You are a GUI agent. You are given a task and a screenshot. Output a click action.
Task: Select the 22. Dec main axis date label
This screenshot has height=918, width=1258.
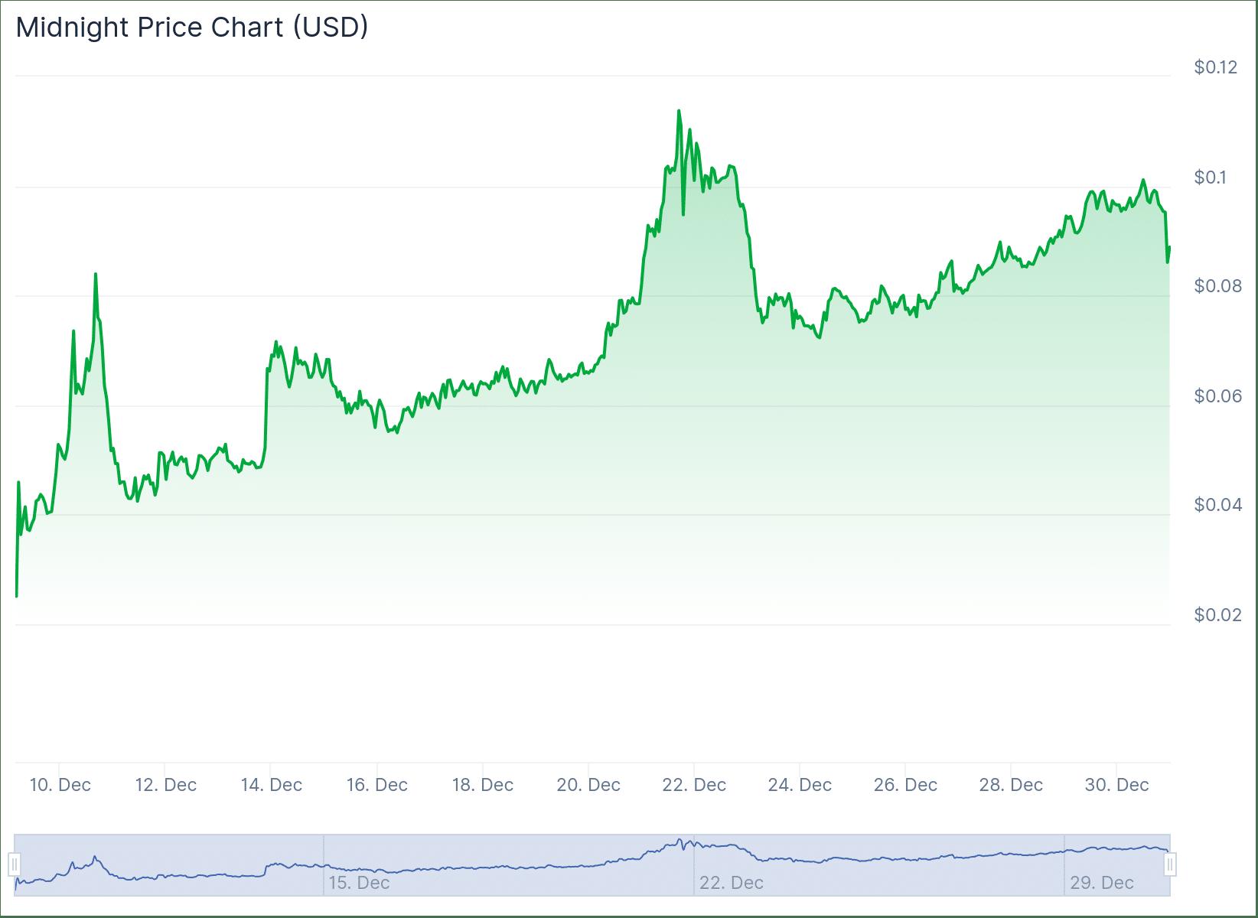point(694,785)
